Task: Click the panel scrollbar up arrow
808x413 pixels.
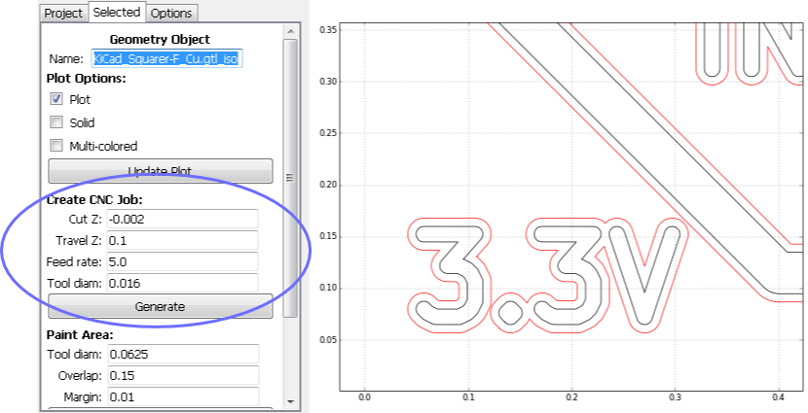Action: tap(289, 32)
